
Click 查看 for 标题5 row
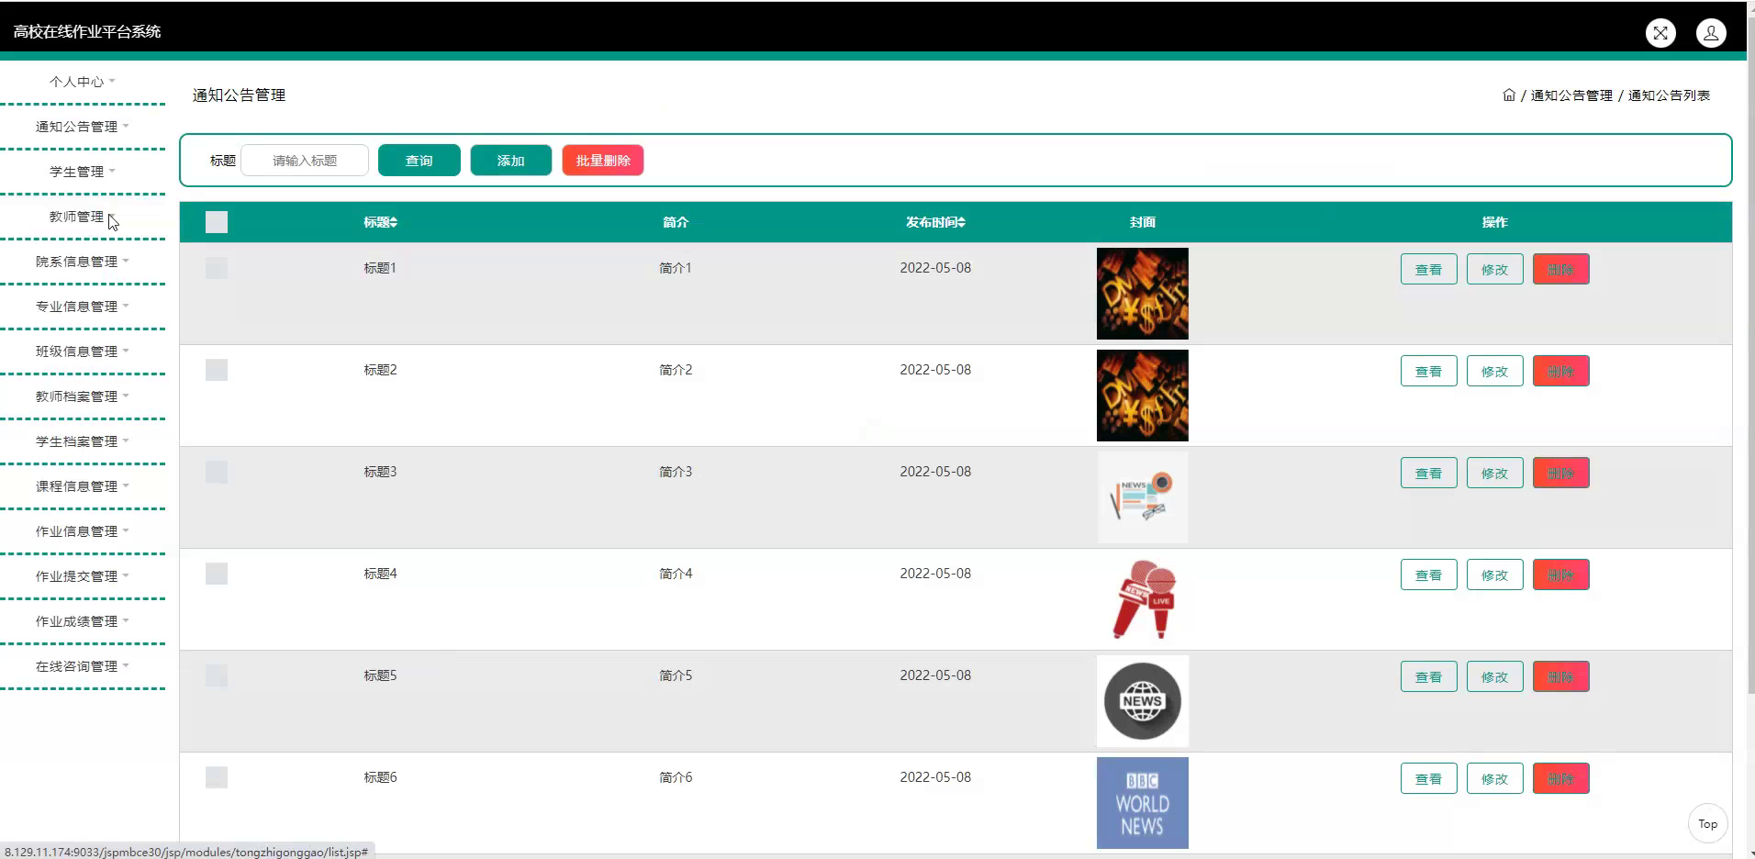pos(1429,677)
